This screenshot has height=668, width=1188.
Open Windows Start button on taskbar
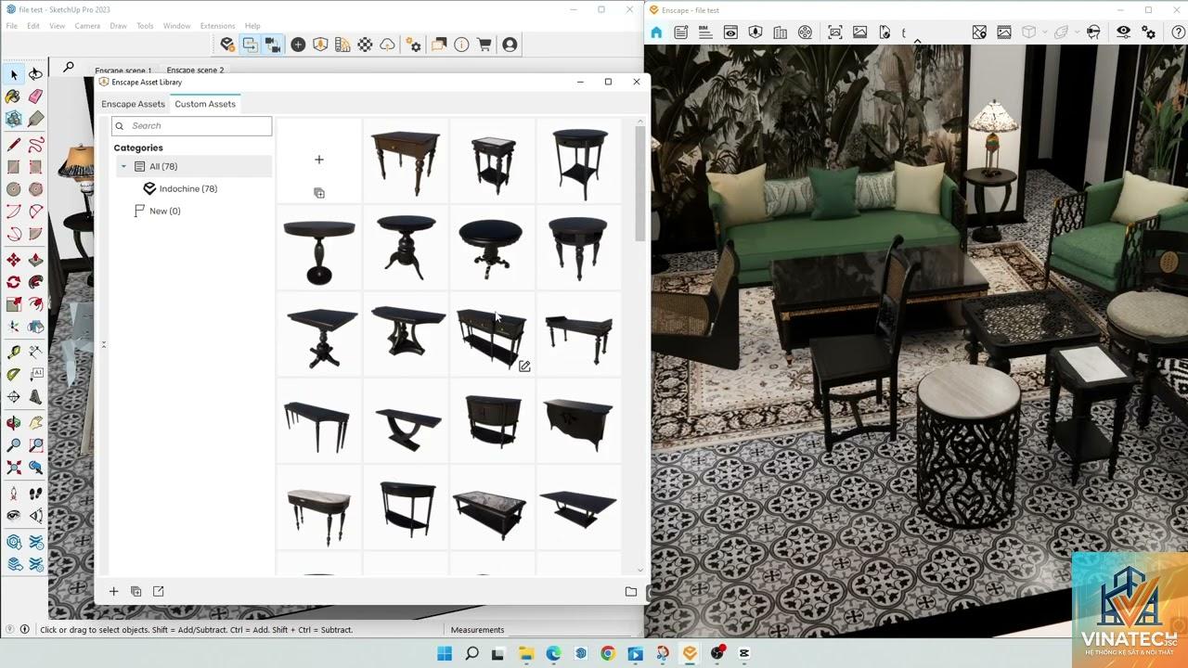click(445, 653)
